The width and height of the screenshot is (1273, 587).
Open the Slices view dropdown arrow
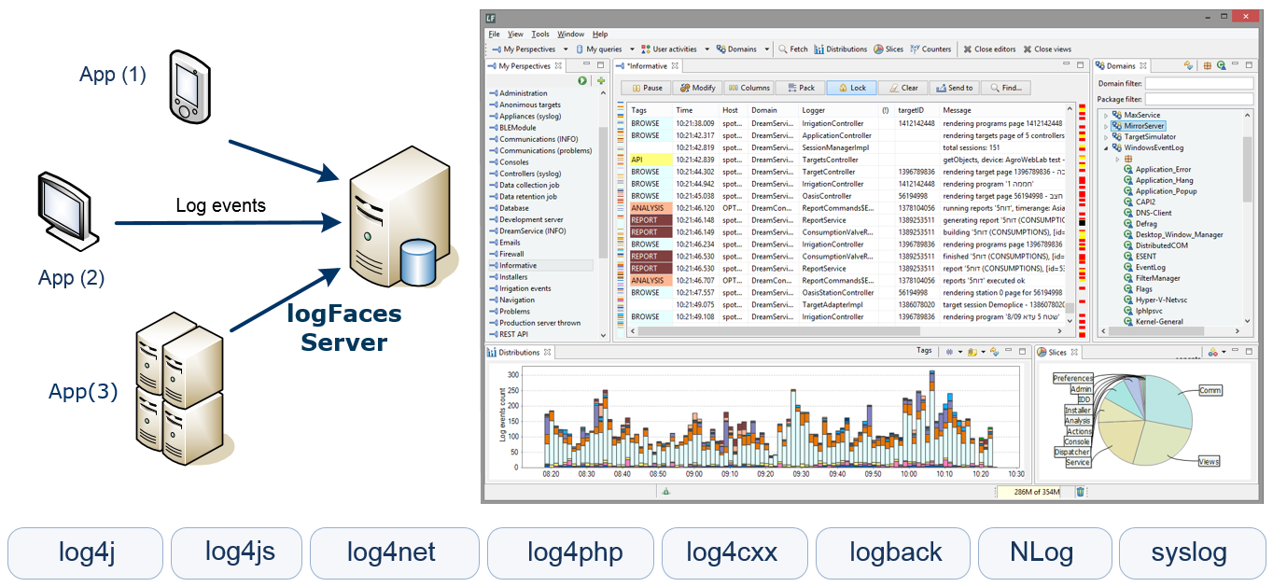pos(1223,353)
